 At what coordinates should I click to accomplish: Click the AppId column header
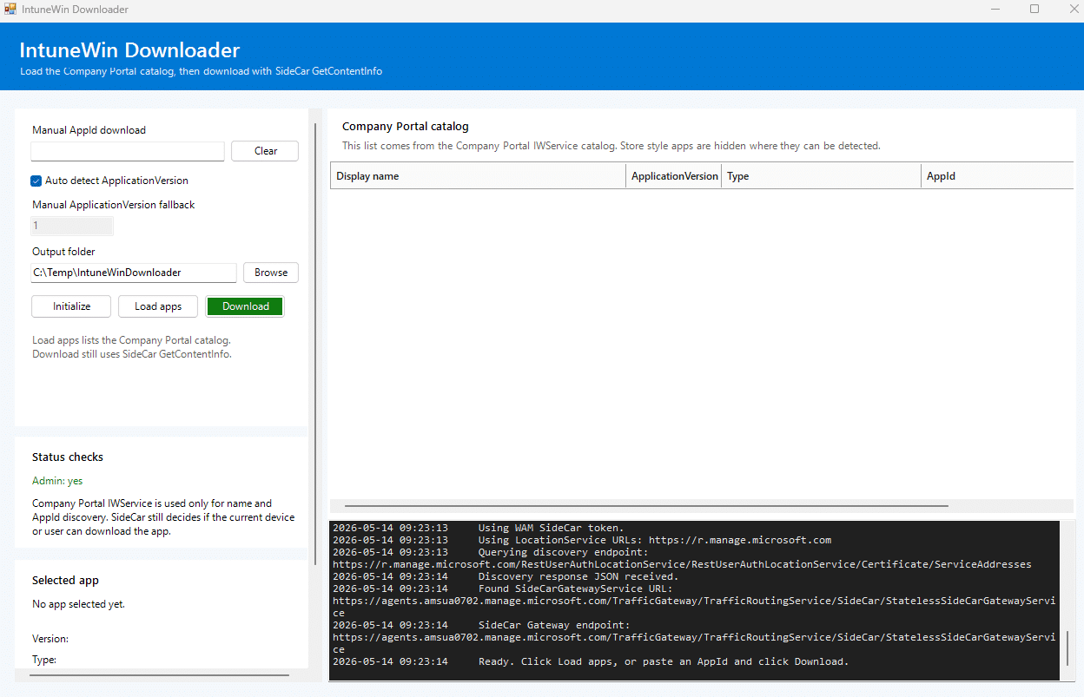(x=997, y=176)
